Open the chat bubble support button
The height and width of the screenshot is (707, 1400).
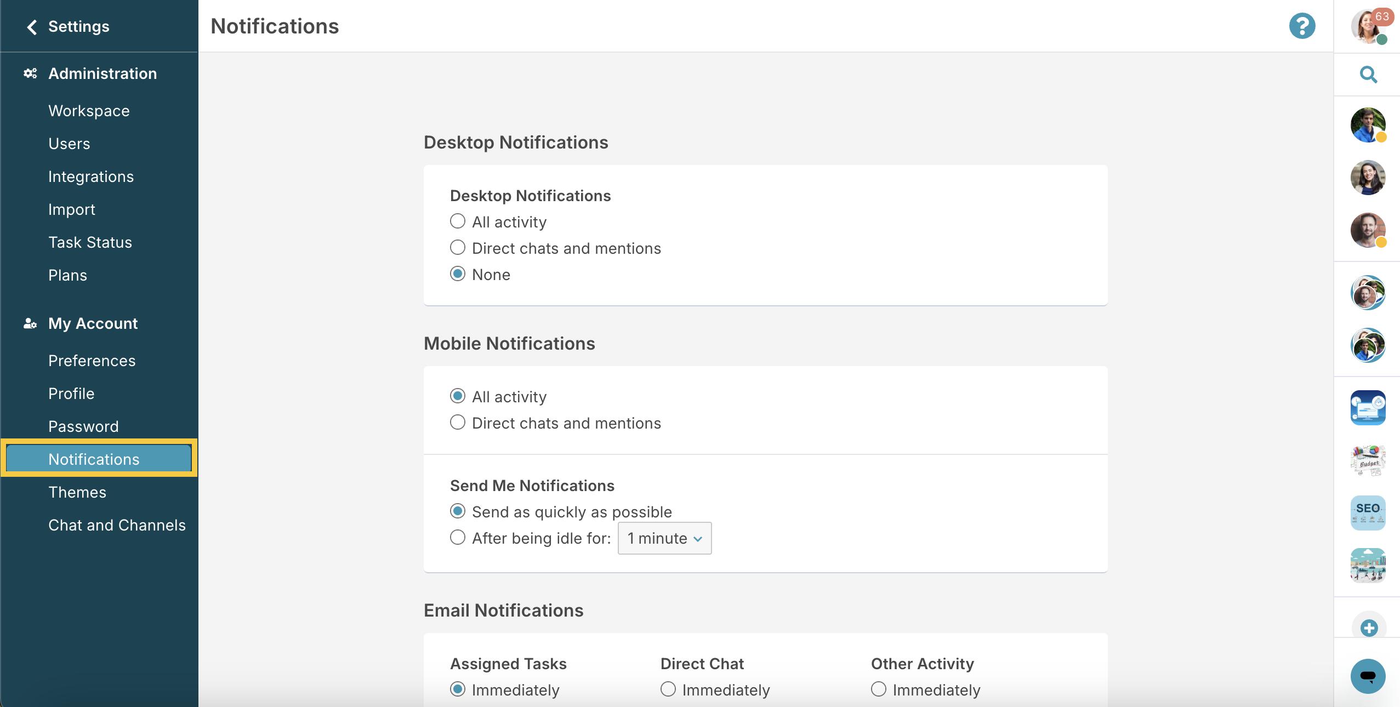click(x=1368, y=676)
